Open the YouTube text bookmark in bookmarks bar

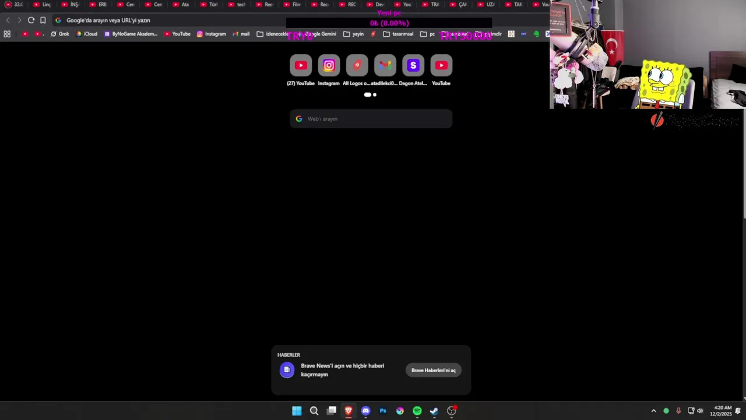177,34
